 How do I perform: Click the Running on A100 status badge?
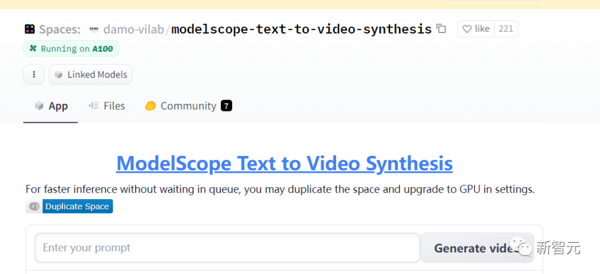point(71,49)
